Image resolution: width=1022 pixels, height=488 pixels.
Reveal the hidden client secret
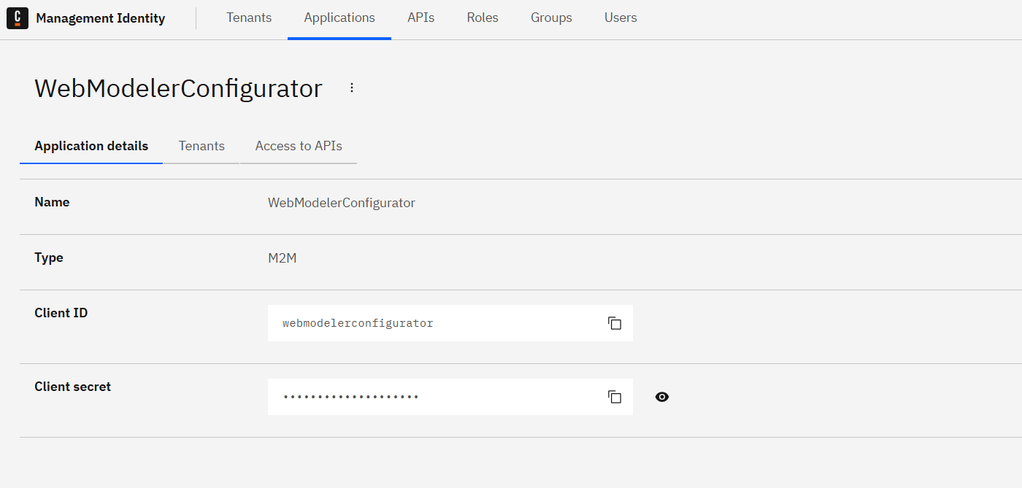(x=662, y=397)
